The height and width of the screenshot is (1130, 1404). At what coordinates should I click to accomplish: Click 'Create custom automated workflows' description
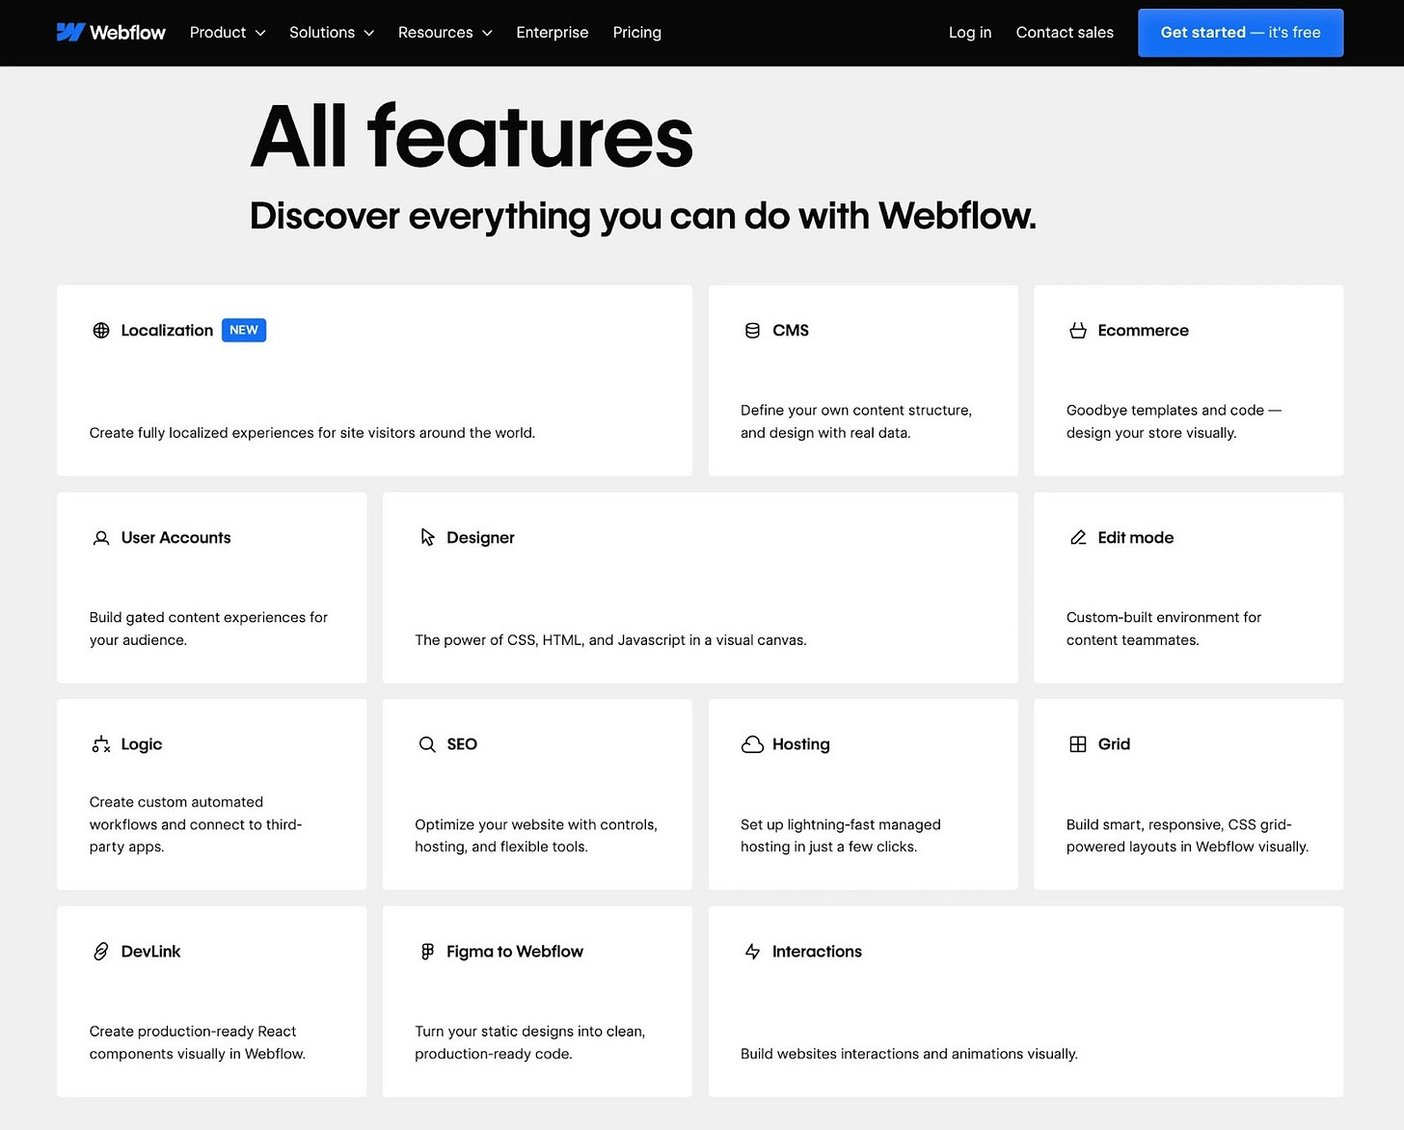196,824
